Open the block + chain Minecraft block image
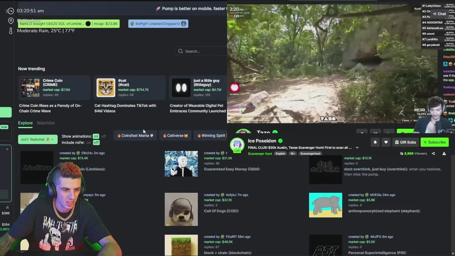 coord(181,245)
